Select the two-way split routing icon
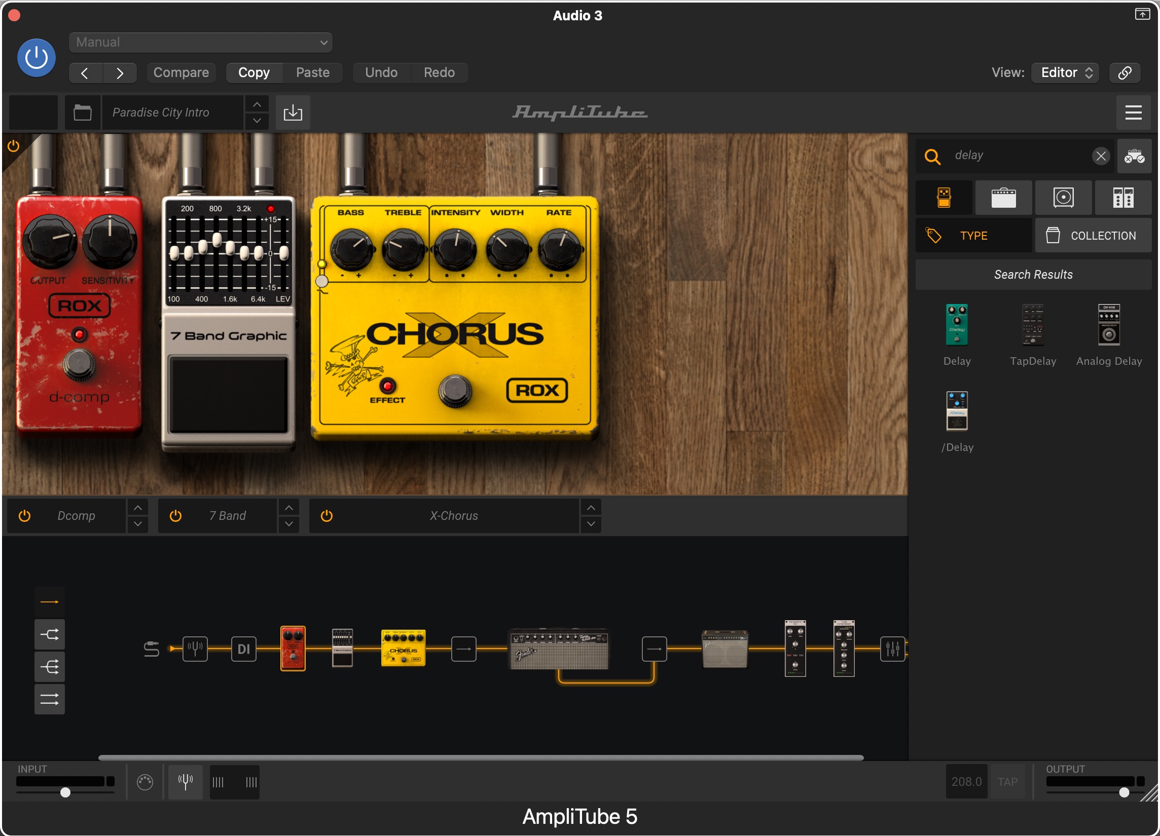 tap(50, 635)
